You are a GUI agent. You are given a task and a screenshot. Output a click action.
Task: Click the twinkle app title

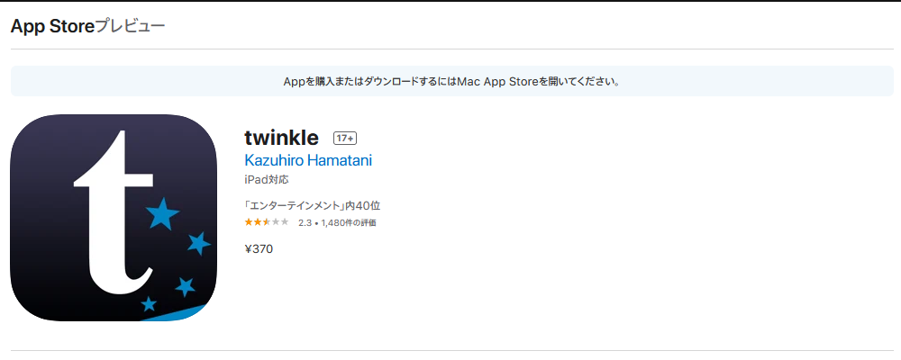[x=281, y=138]
